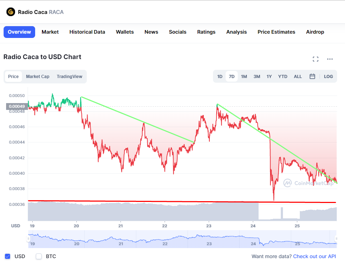Set chart range to 1D
The image size is (345, 271).
click(x=220, y=76)
